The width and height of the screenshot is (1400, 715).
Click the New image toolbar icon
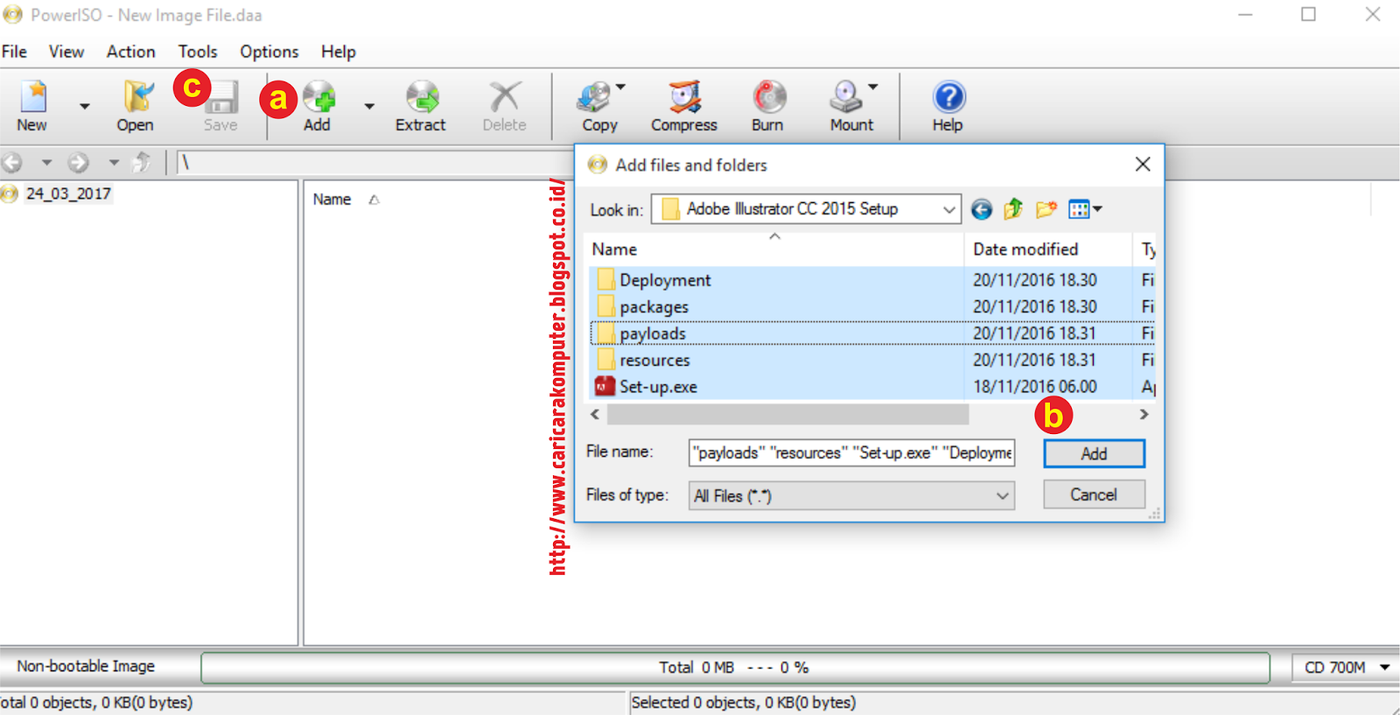[x=33, y=97]
